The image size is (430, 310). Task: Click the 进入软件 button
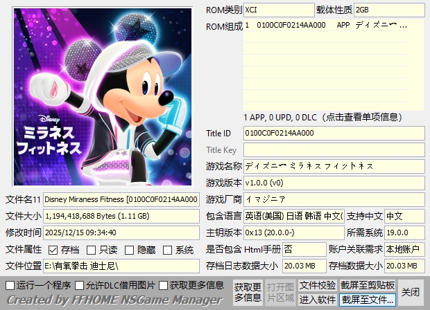click(318, 300)
